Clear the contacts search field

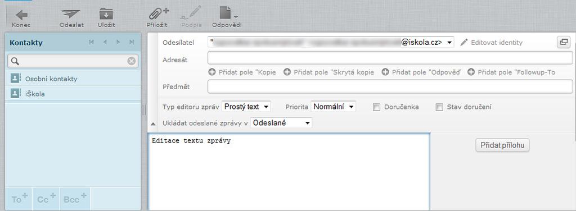click(131, 61)
